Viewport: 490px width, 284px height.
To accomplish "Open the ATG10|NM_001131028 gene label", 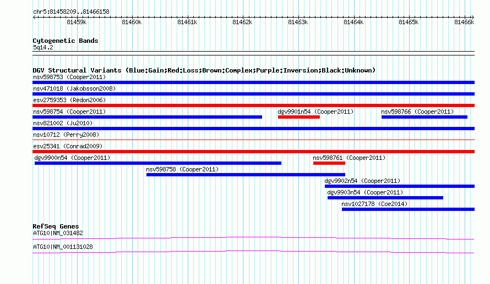I will 63,247.
